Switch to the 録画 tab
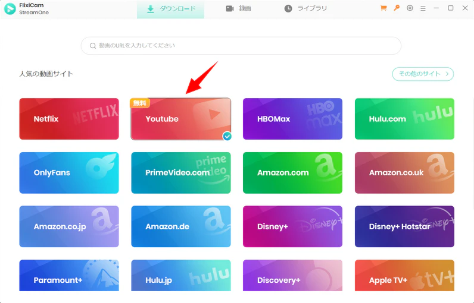Viewport: 474px width, 303px height. point(238,9)
